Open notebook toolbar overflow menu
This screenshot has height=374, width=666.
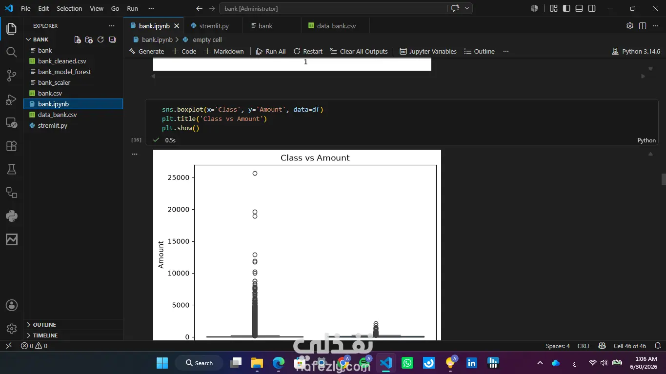[x=506, y=51]
